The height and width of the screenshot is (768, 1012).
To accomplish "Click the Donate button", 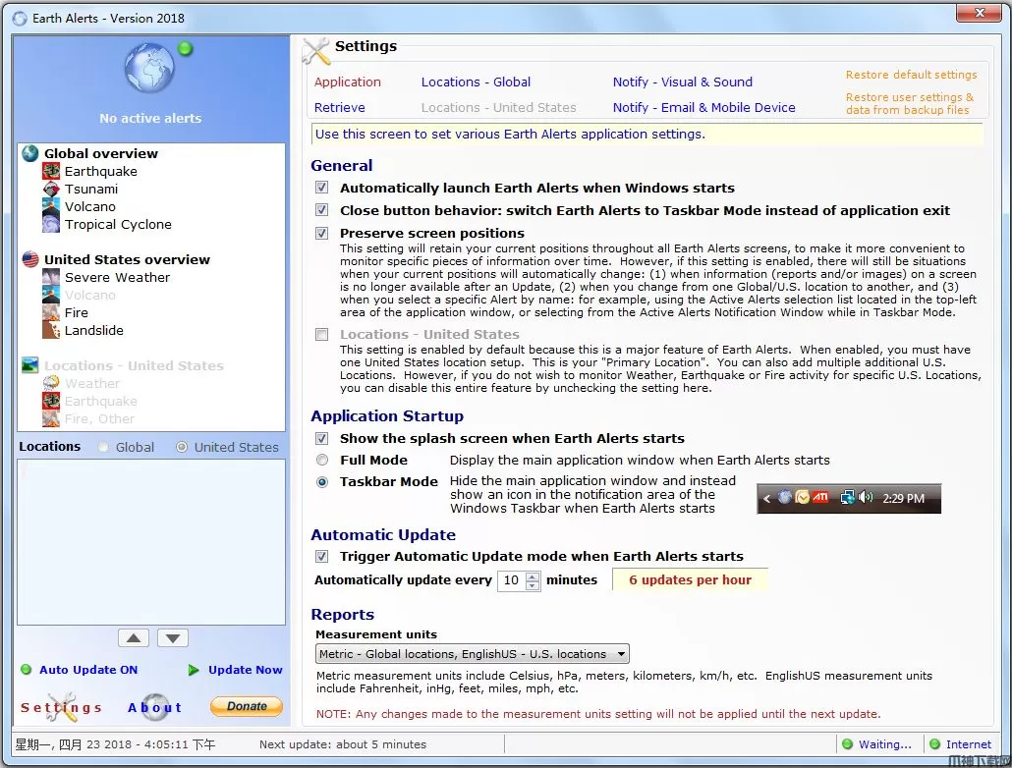I will click(247, 706).
